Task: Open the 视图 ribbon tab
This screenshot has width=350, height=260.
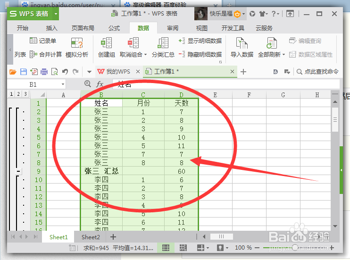Action: tap(201, 28)
